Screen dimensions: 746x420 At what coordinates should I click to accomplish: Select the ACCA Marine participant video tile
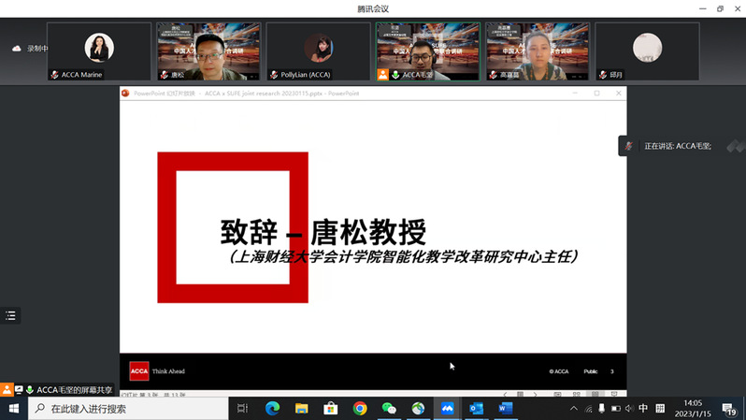(99, 51)
